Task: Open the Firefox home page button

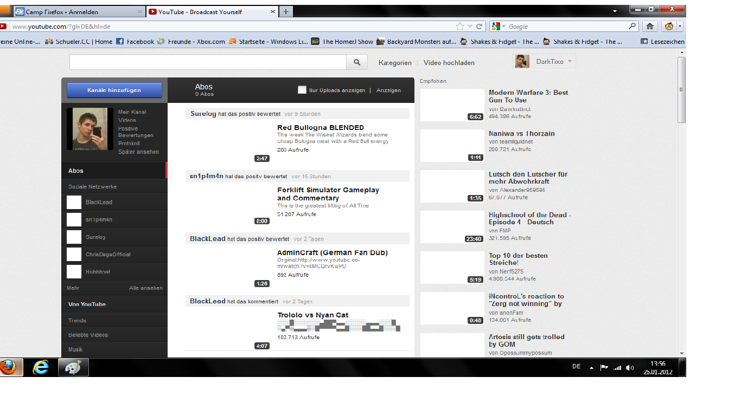Action: click(x=650, y=26)
